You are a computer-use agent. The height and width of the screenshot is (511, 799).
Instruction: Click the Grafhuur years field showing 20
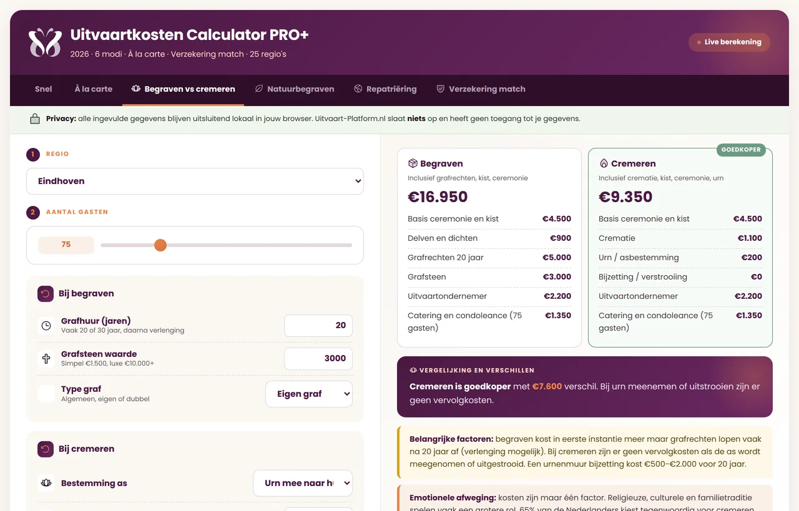318,326
